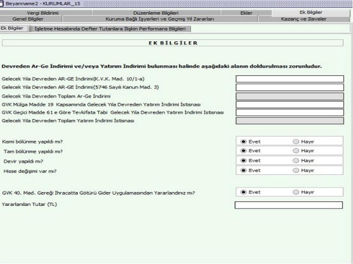Viewport: 353px width, 264px height.
Task: Focus the Yararlanılan Tutar (TL) input field
Action: coord(289,205)
